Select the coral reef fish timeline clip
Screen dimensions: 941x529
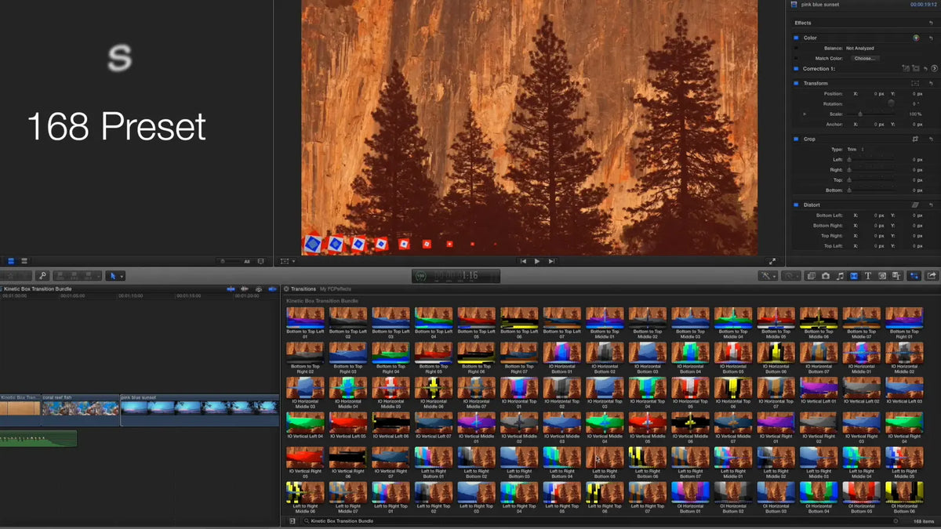click(x=80, y=411)
